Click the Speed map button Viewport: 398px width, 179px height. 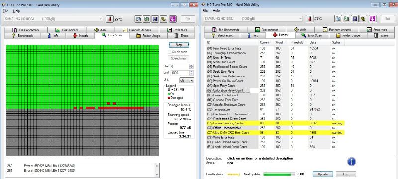[179, 58]
